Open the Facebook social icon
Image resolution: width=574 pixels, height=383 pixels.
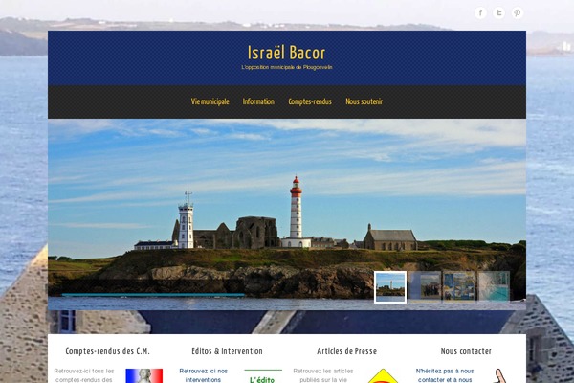(x=480, y=13)
